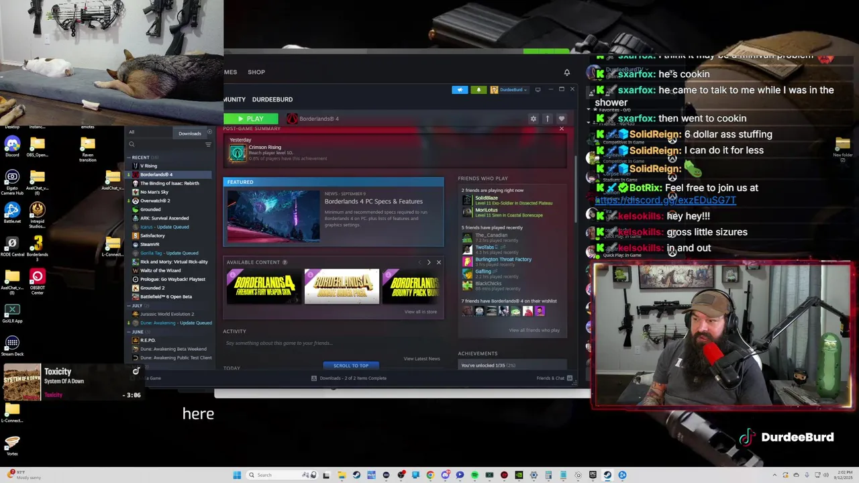859x483 pixels.
Task: Click the RODE Central desktop icon
Action: click(12, 246)
